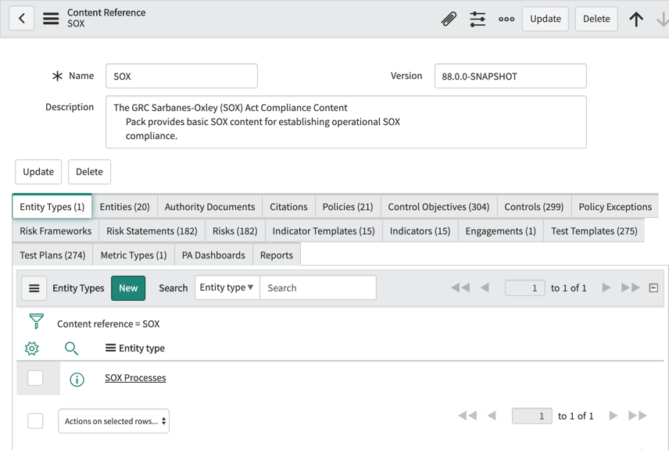Toggle the select-all rows checkbox at bottom
The image size is (669, 450).
(x=35, y=421)
